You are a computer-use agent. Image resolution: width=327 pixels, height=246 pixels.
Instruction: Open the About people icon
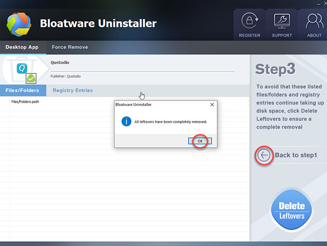(x=314, y=21)
